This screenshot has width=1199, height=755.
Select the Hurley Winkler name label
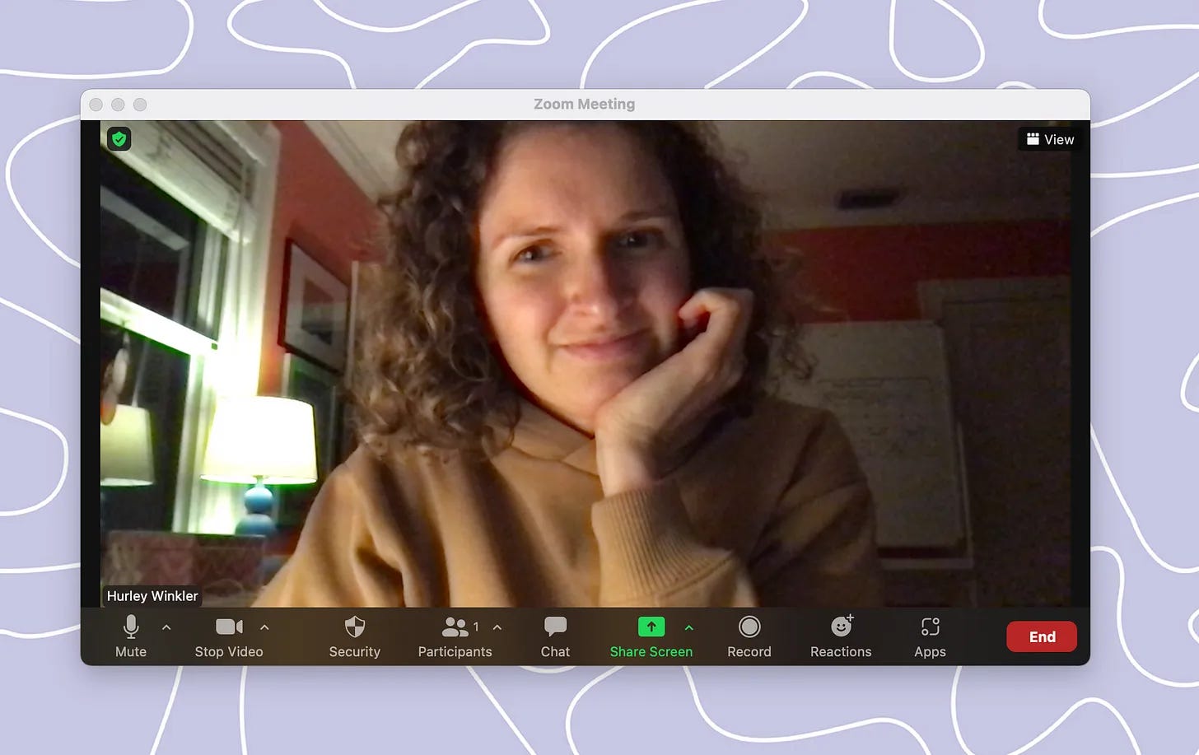click(152, 596)
